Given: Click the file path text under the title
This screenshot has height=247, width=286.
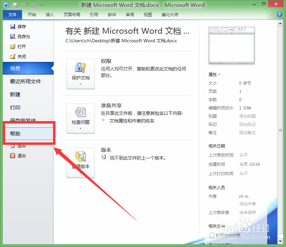Looking at the screenshot, I should click(x=121, y=41).
